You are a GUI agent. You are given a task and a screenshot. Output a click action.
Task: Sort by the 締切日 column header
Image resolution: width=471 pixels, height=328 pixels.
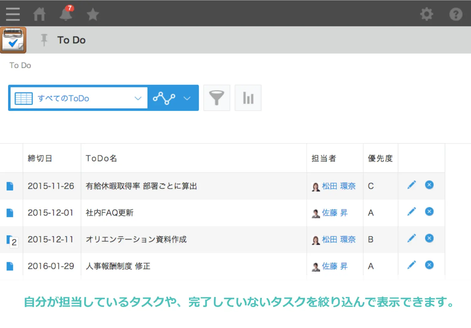coord(40,158)
